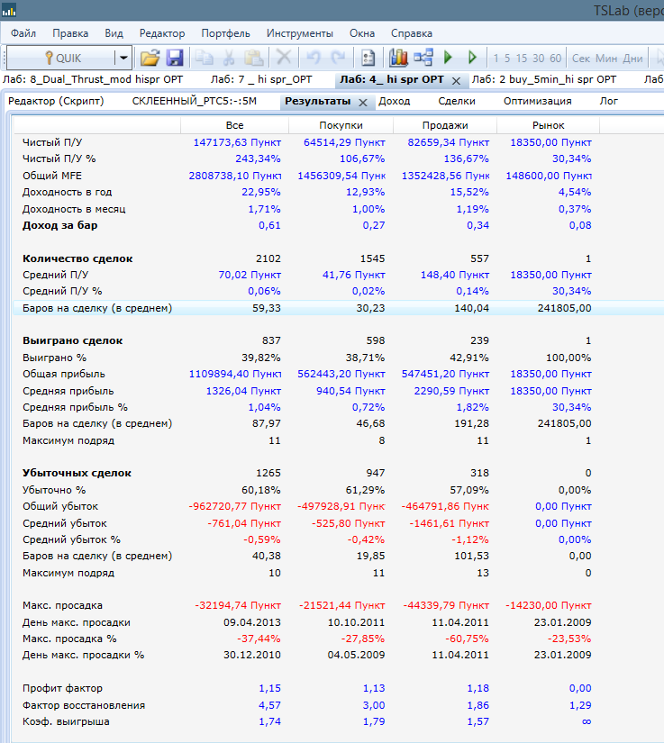This screenshot has width=664, height=743.
Task: Open the Сделки tab
Action: point(456,101)
